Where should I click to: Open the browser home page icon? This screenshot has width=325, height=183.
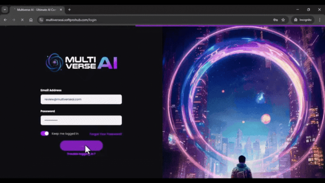point(30,20)
